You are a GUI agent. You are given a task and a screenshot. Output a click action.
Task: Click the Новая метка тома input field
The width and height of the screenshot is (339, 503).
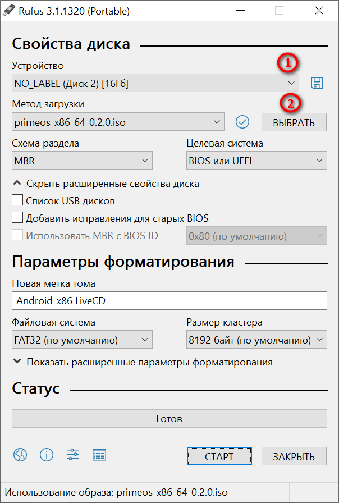[x=169, y=300]
